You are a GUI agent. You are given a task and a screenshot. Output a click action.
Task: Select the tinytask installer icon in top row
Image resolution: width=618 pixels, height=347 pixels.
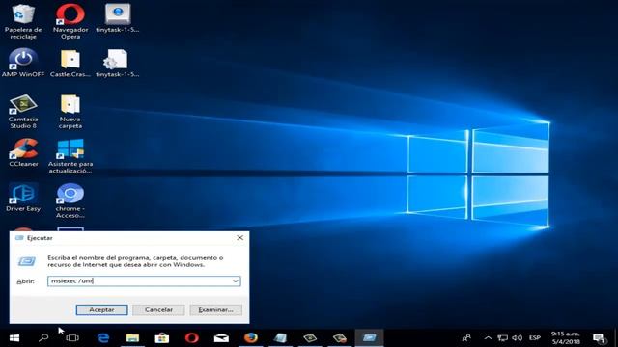point(118,18)
